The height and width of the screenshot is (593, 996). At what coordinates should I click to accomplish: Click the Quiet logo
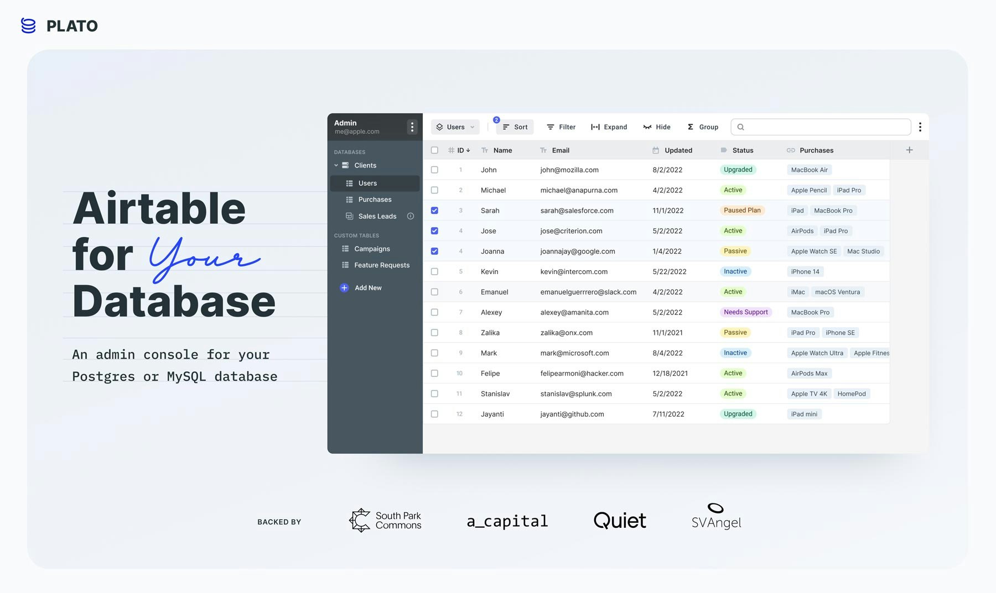coord(620,521)
